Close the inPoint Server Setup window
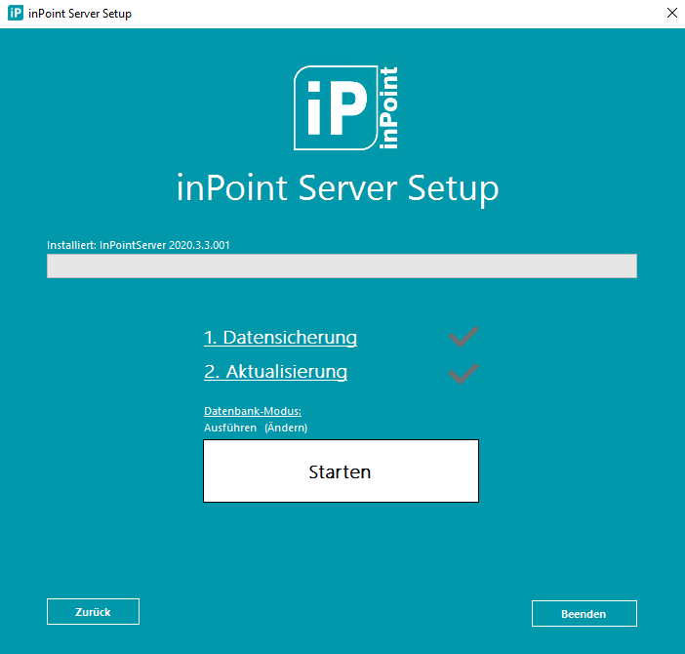 (x=672, y=13)
